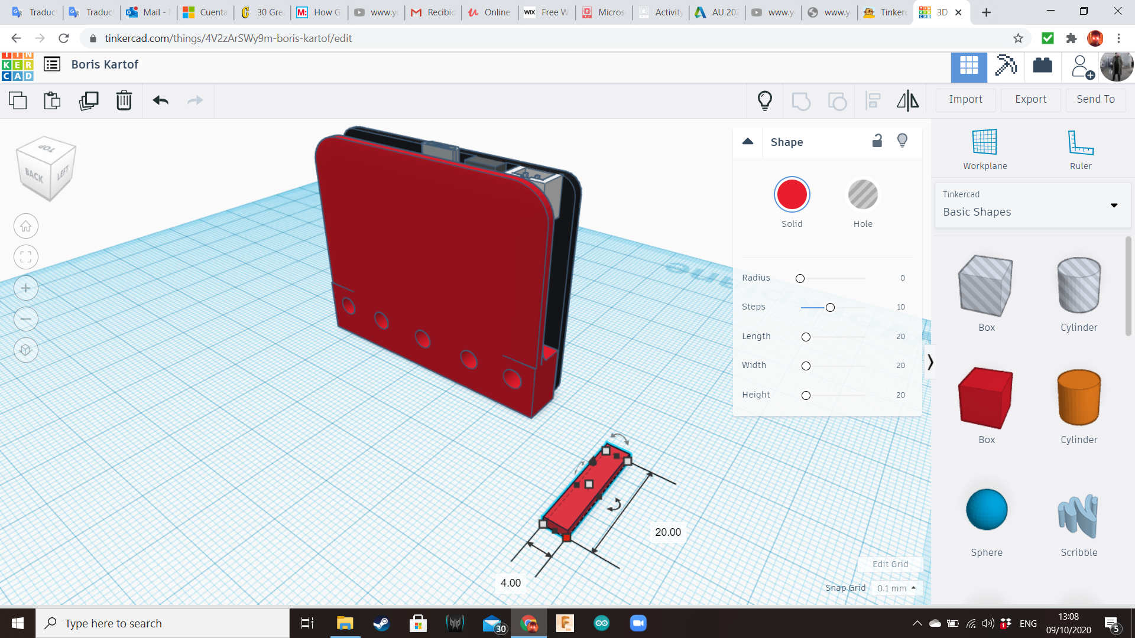This screenshot has height=638, width=1135.
Task: Toggle the lock shape icon
Action: [x=877, y=141]
